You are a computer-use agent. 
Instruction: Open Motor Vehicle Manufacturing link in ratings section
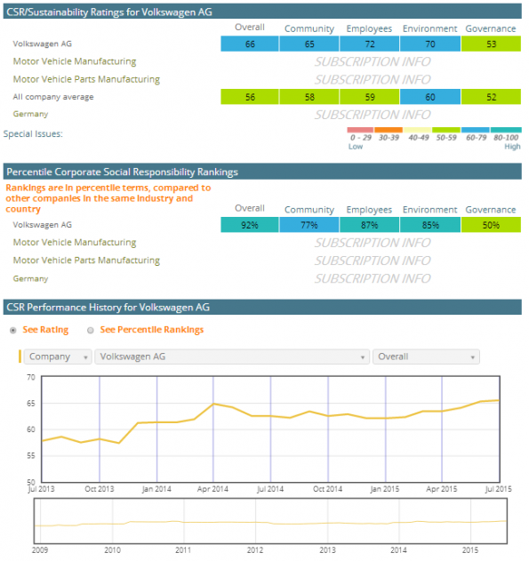75,61
